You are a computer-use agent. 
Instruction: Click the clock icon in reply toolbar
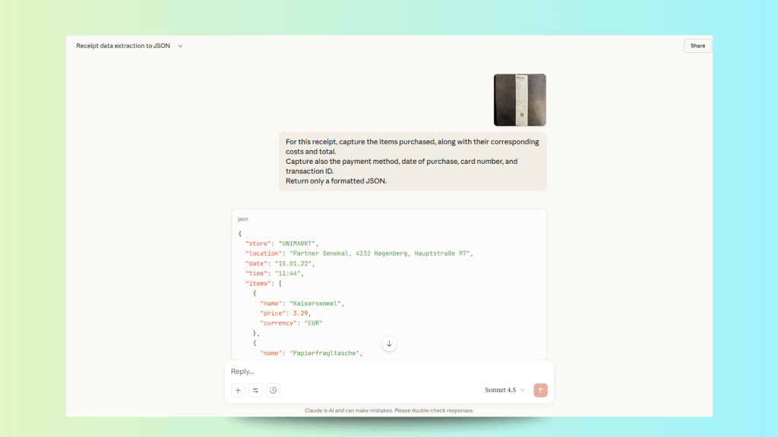coord(274,390)
